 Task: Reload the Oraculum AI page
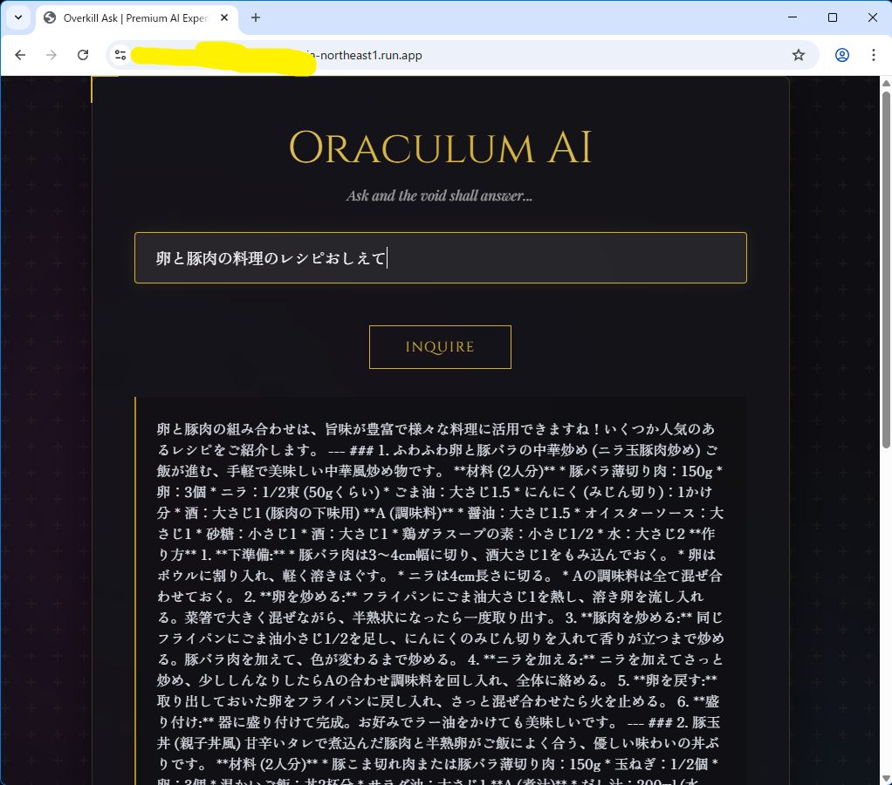pos(83,54)
